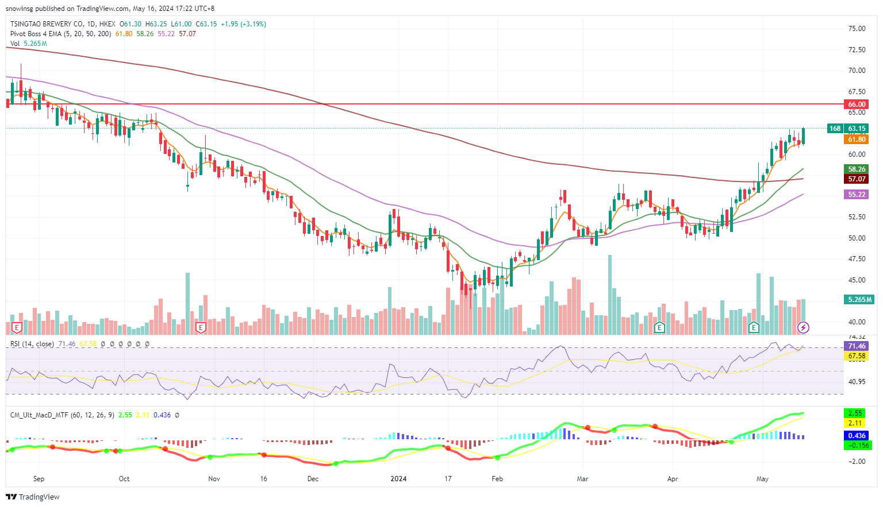The height and width of the screenshot is (507, 883).
Task: Click the H63.25 high value in the legend
Action: point(156,24)
